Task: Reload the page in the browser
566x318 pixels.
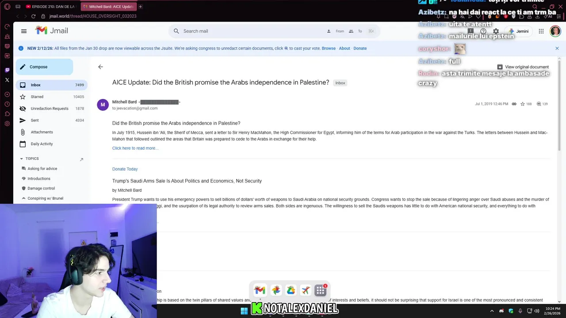Action: point(33,16)
